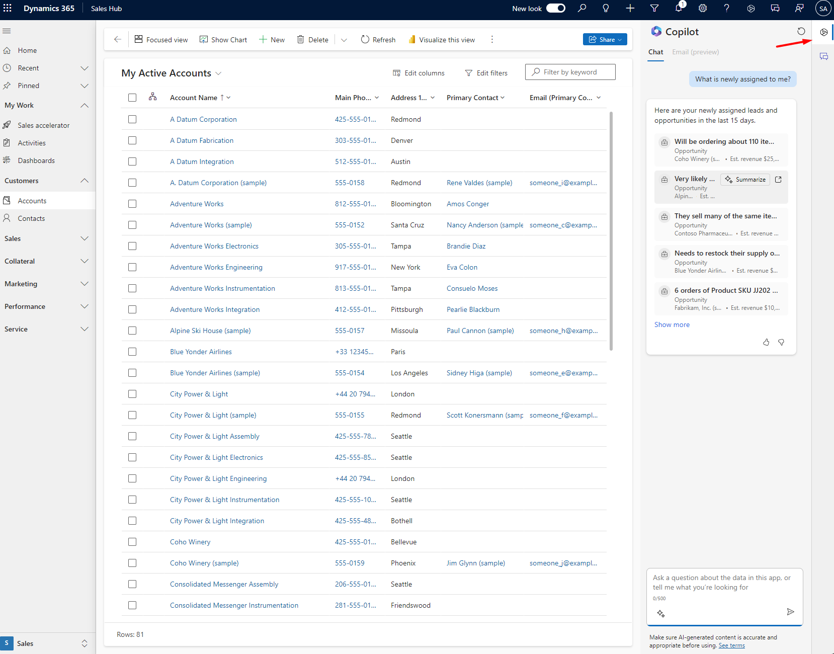The image size is (834, 654).
Task: Check the City Power & Light Assembly checkbox
Action: tap(132, 436)
